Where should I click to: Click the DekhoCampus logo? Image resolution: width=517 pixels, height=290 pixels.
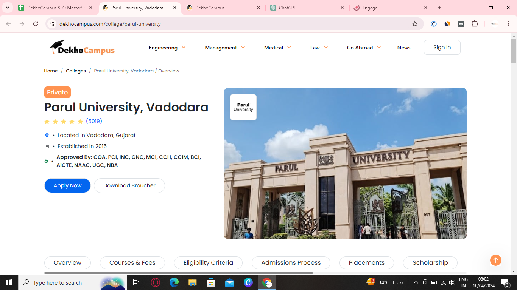pos(82,48)
